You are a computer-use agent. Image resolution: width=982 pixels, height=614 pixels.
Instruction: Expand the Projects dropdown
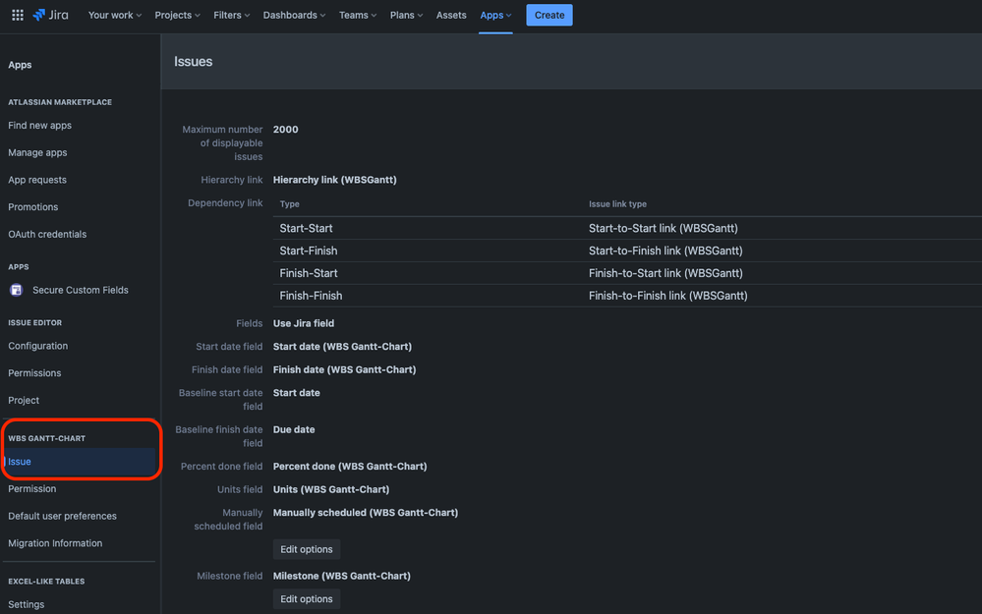[177, 15]
